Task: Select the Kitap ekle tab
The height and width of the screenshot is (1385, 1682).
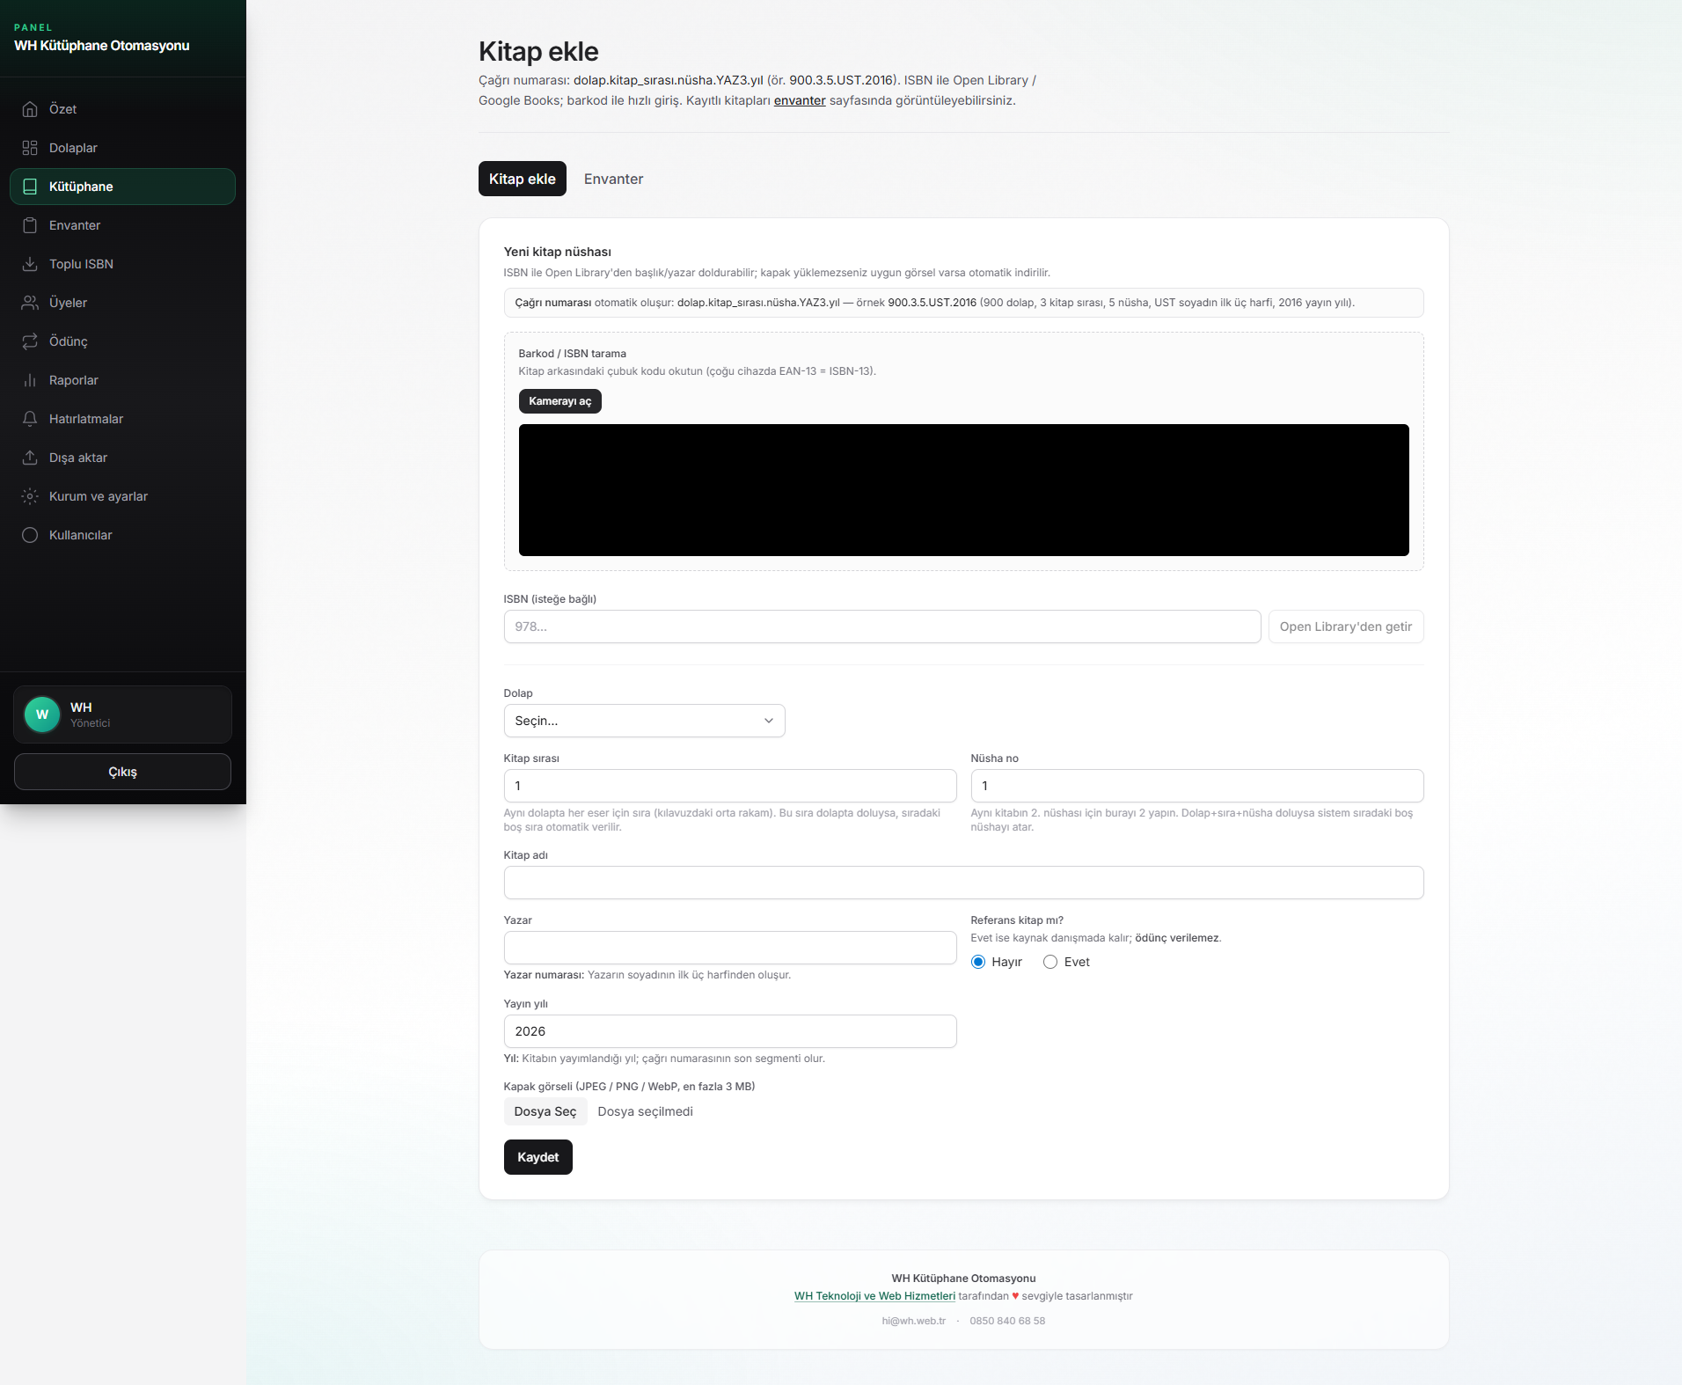Action: 523,179
